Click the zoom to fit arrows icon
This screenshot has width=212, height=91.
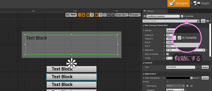[105, 15]
